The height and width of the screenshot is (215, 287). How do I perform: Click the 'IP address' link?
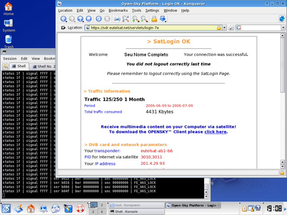(x=105, y=163)
